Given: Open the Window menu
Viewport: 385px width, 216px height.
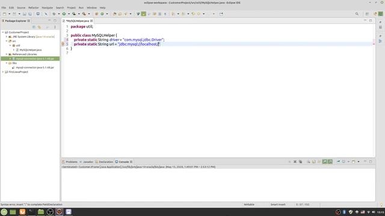Looking at the screenshot, I should point(91,8).
